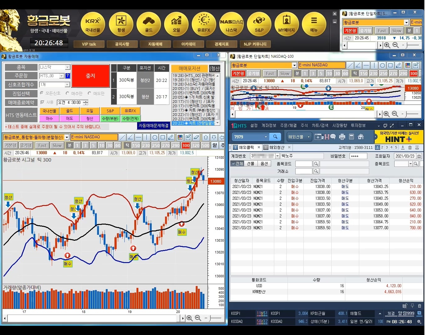Image resolution: width=425 pixels, height=335 pixels.
Task: Select the diagonal line drawing tool in main chart
Action: (123, 137)
